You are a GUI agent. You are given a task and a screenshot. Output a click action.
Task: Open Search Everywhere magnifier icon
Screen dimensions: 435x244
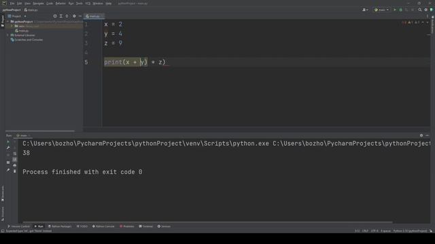coord(420,10)
